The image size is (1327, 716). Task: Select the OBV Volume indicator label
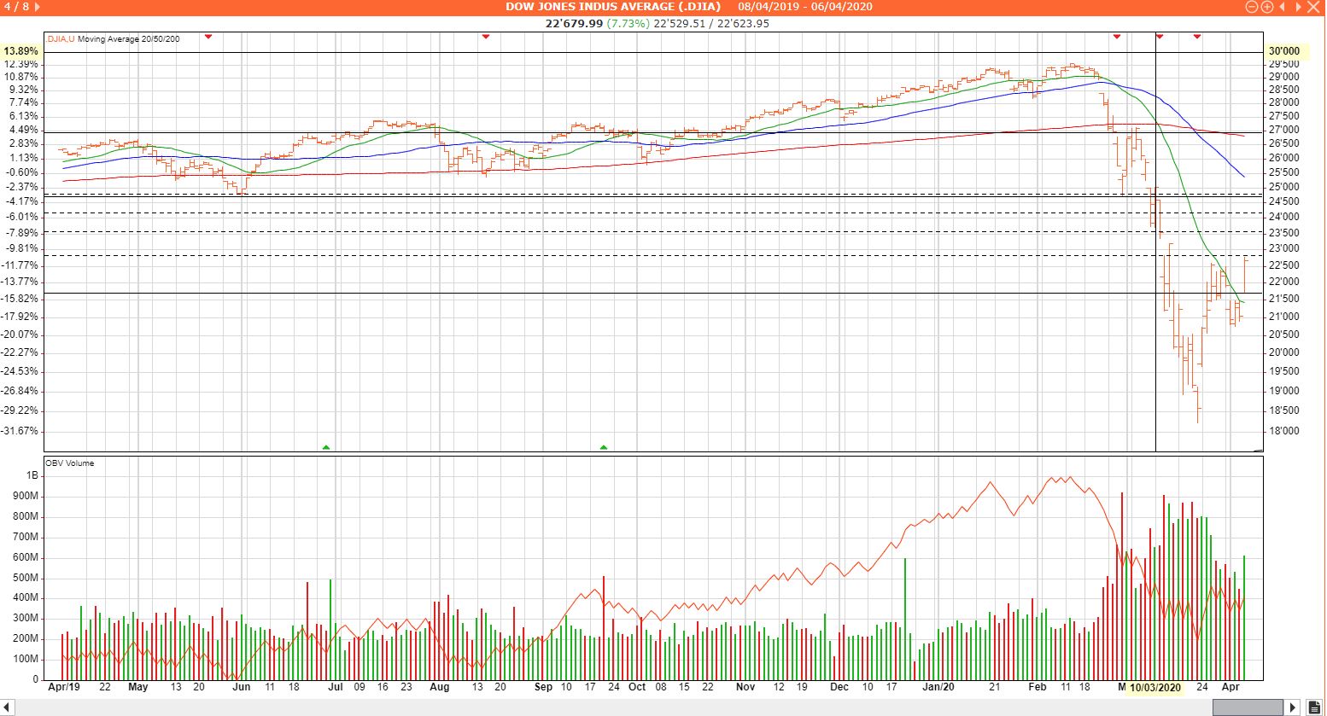(x=70, y=463)
